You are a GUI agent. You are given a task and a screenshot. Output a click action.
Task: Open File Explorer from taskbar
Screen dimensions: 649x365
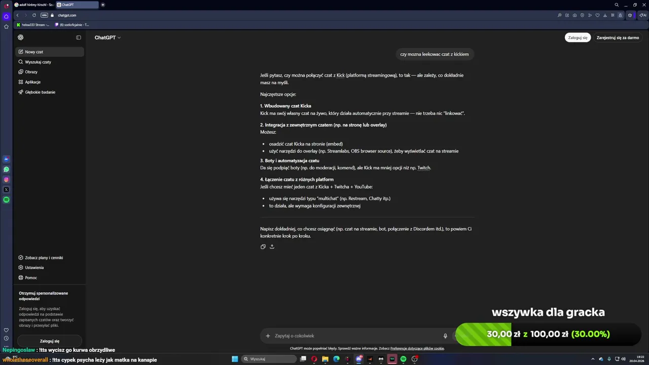click(x=325, y=359)
